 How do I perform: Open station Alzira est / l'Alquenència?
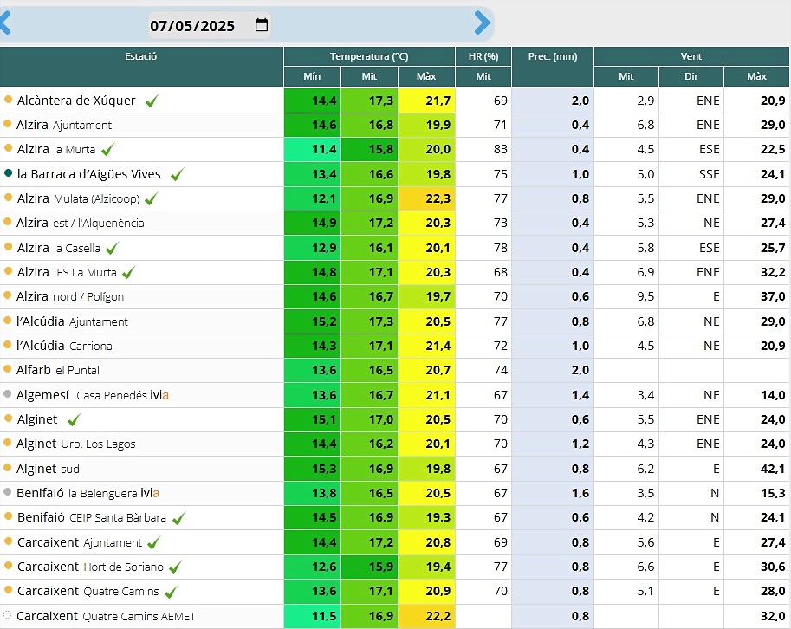point(81,223)
